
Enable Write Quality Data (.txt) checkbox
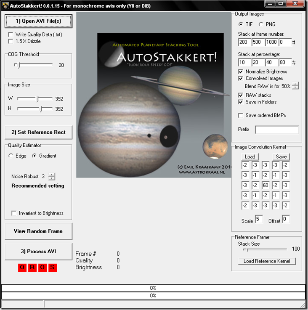[11, 34]
